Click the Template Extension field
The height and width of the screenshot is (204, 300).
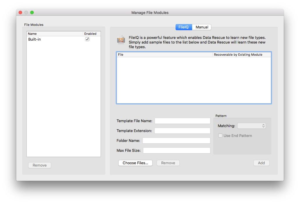[x=182, y=131]
